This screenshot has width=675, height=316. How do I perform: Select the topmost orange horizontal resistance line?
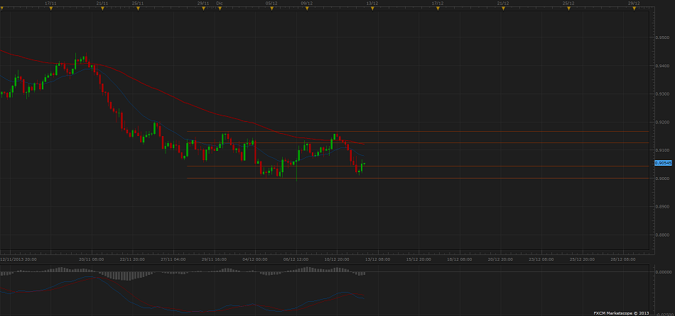[497, 131]
